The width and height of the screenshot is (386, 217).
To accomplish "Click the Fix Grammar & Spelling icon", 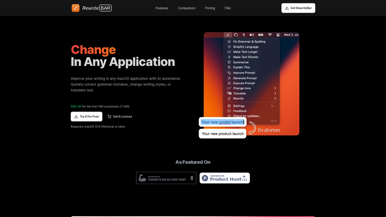I will (229, 41).
